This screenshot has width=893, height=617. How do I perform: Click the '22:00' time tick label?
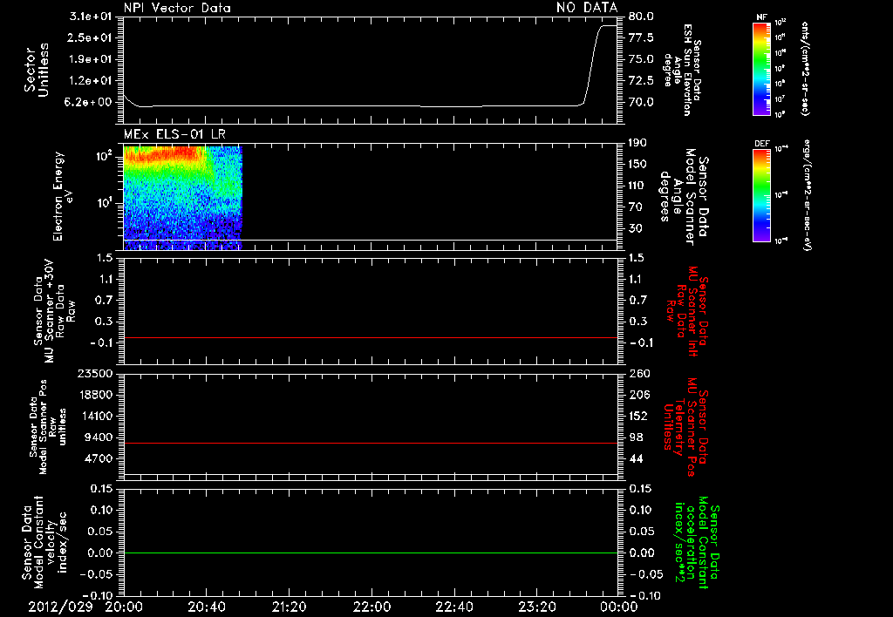[x=372, y=607]
